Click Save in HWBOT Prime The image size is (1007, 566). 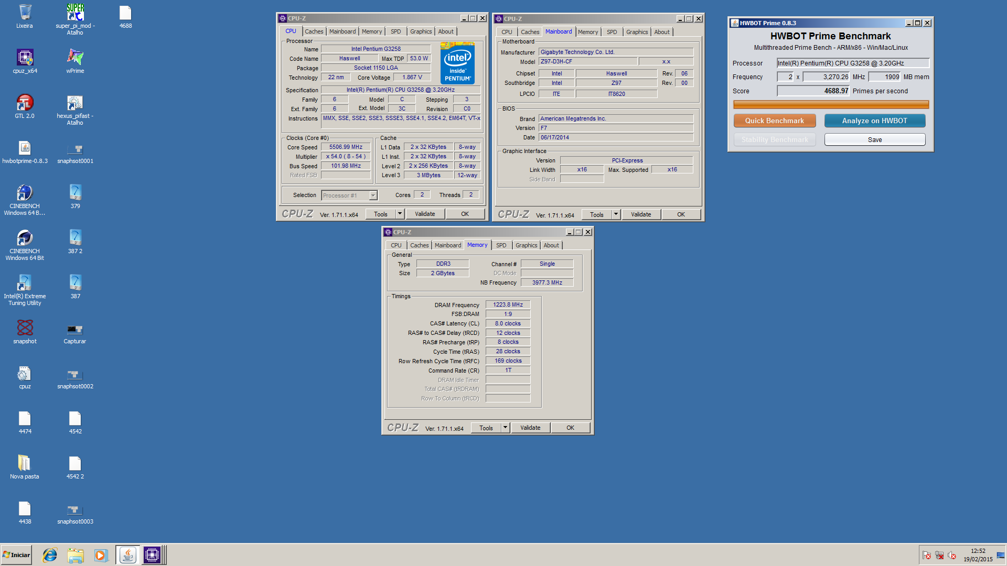pyautogui.click(x=875, y=139)
